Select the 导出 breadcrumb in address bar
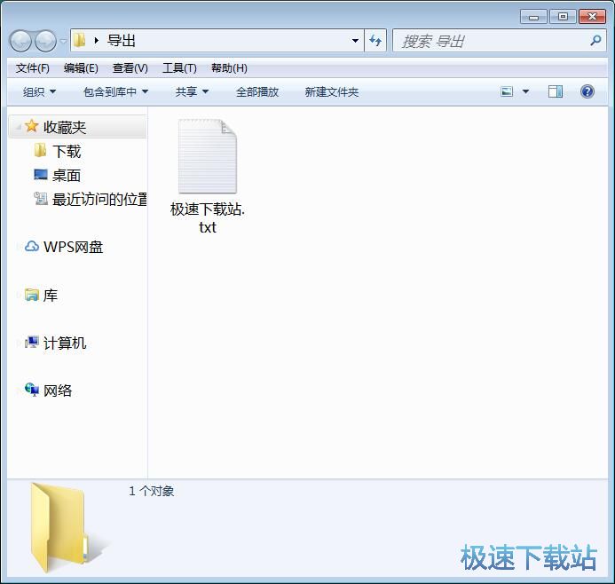Screen dimensions: 615x584 [x=122, y=41]
